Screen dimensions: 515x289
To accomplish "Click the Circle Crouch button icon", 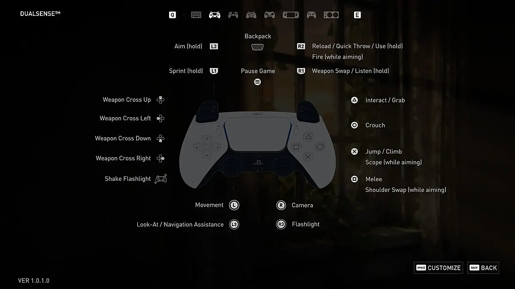I will [x=354, y=125].
